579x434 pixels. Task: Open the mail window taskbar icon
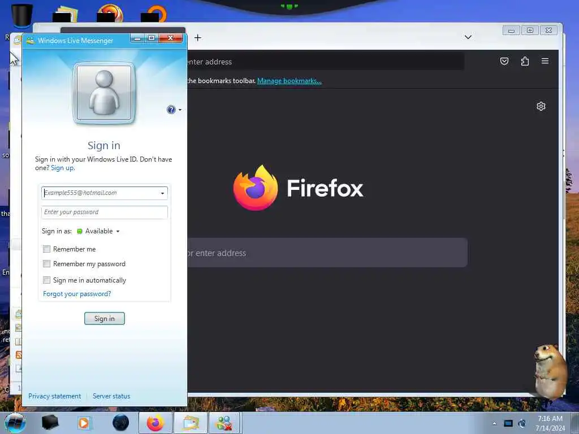[191, 423]
